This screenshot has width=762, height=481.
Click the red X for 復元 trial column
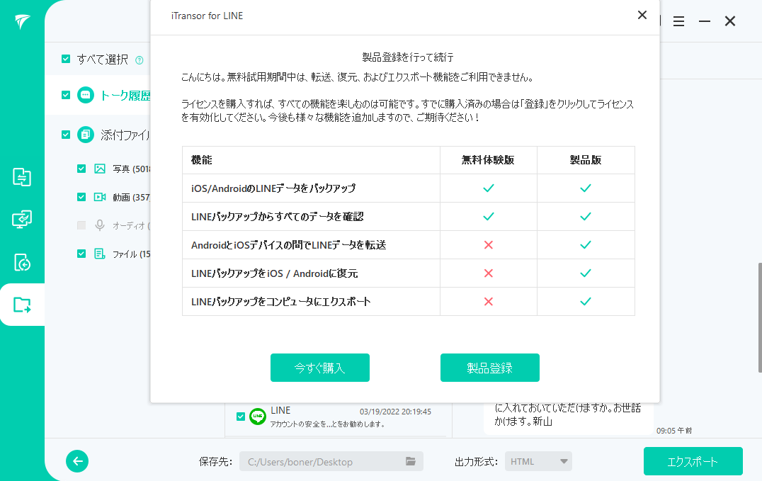click(x=489, y=273)
